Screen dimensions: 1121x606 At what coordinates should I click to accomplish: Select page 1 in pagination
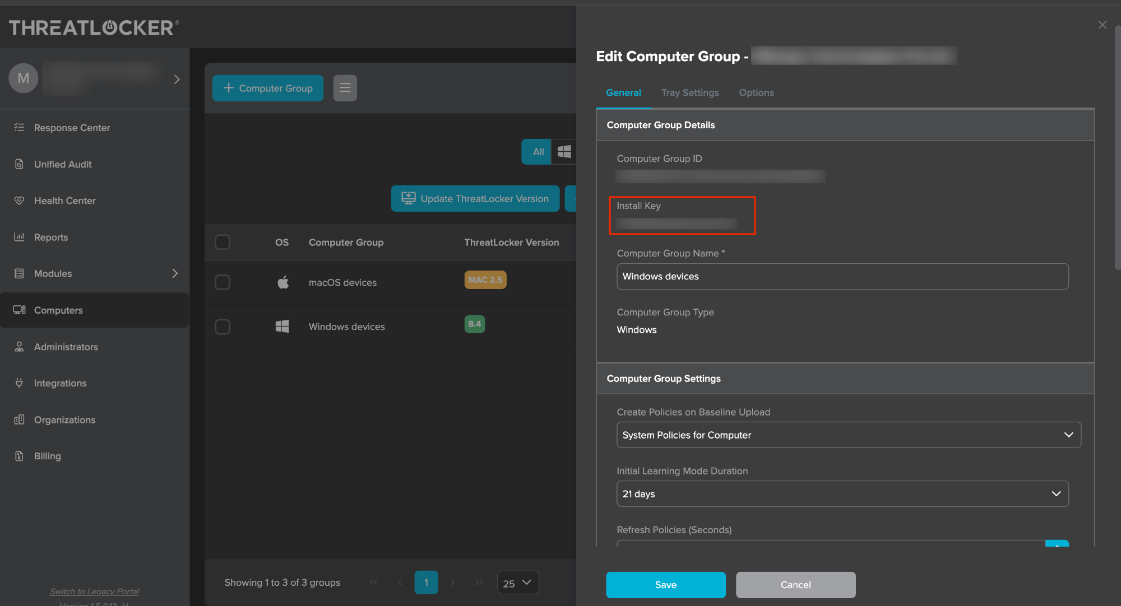[x=427, y=582]
